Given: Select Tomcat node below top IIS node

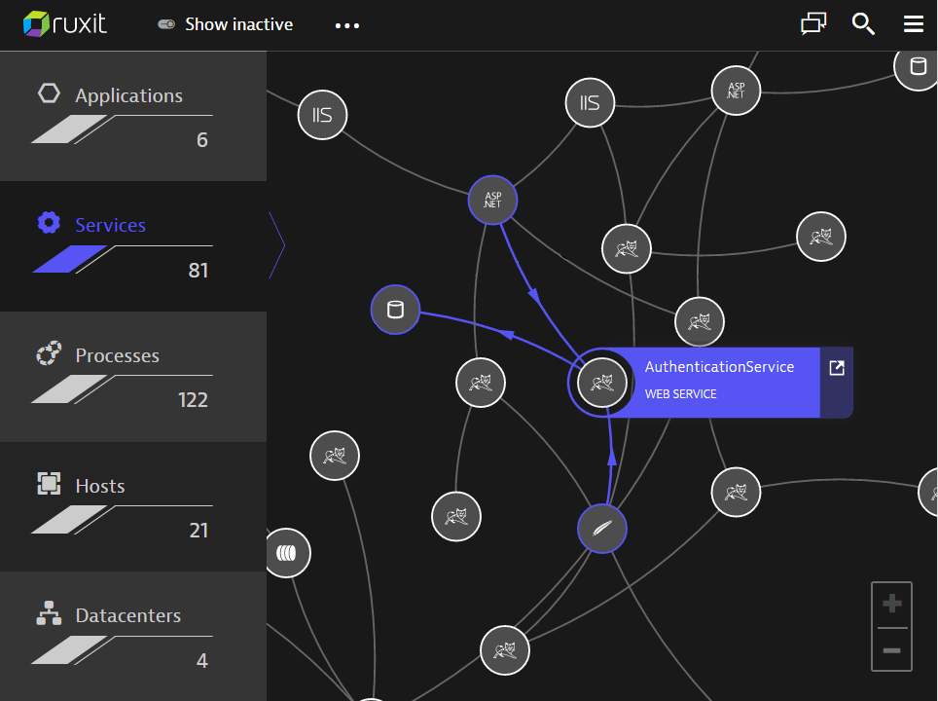Looking at the screenshot, I should [627, 248].
